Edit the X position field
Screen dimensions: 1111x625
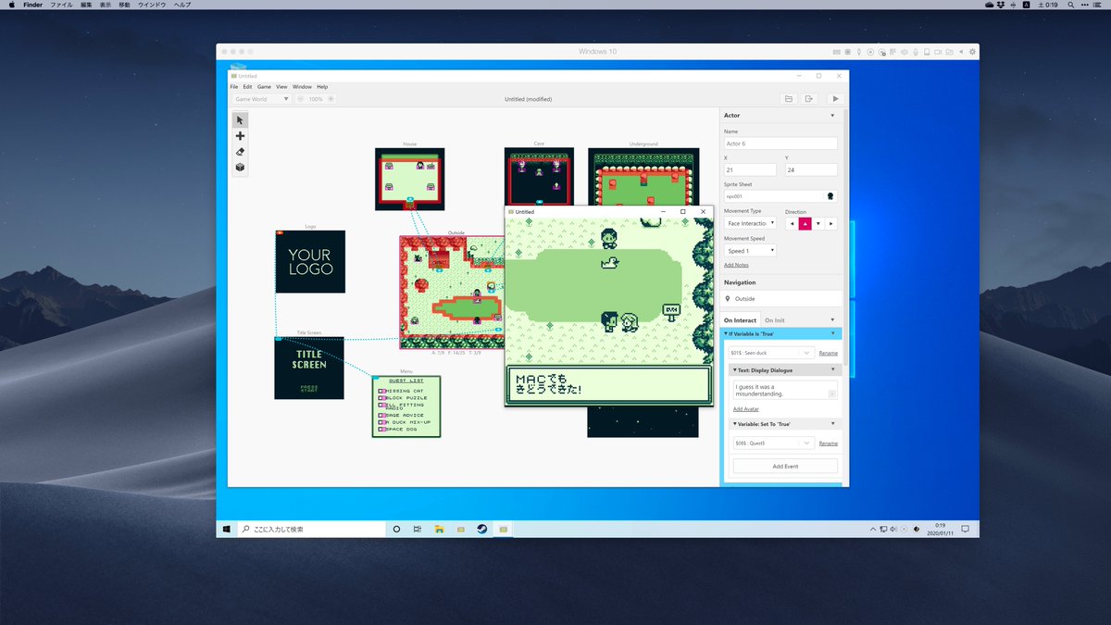click(x=750, y=170)
